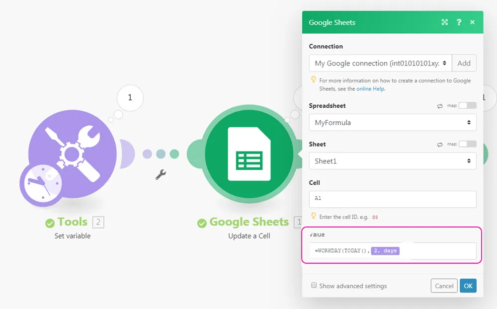Toggle the map switch for Sheet
Viewport: 497px width, 309px height.
[x=468, y=144]
